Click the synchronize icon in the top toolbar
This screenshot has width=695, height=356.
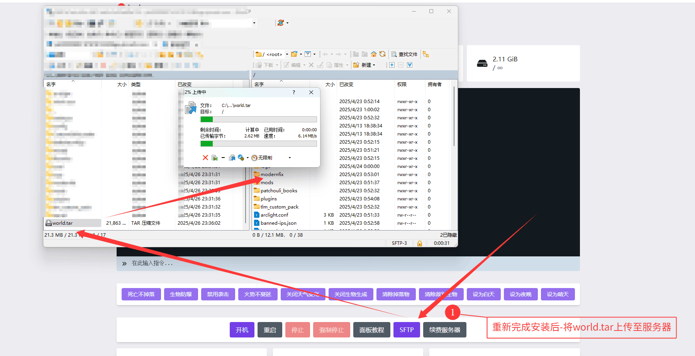(x=281, y=23)
